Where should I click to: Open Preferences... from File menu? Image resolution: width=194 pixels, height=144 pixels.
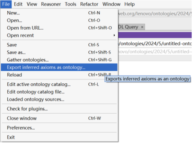59,128
